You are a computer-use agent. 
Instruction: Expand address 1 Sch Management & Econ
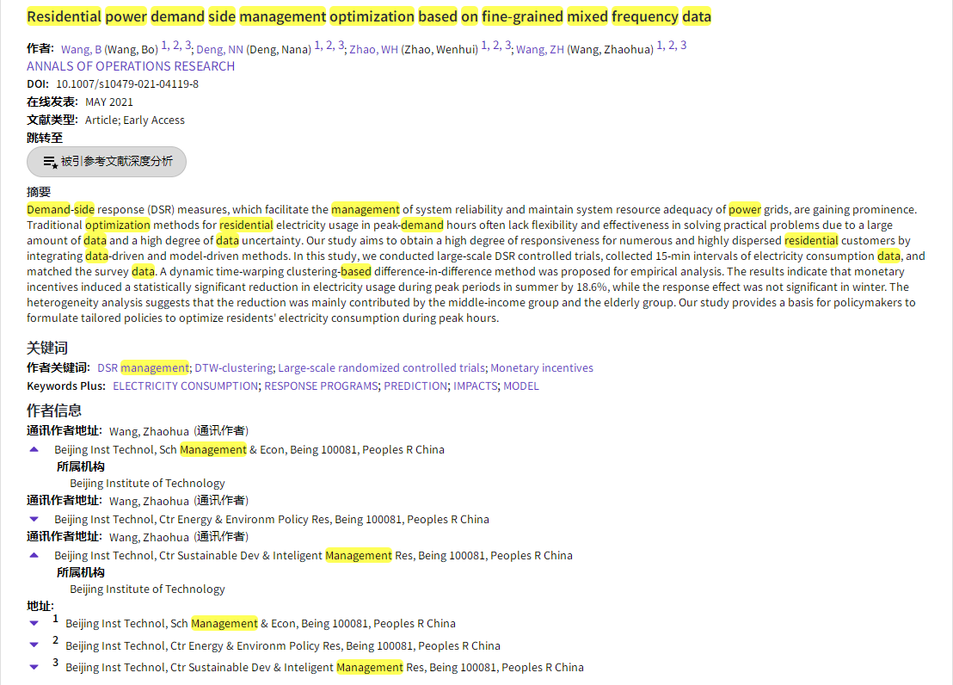pos(34,623)
